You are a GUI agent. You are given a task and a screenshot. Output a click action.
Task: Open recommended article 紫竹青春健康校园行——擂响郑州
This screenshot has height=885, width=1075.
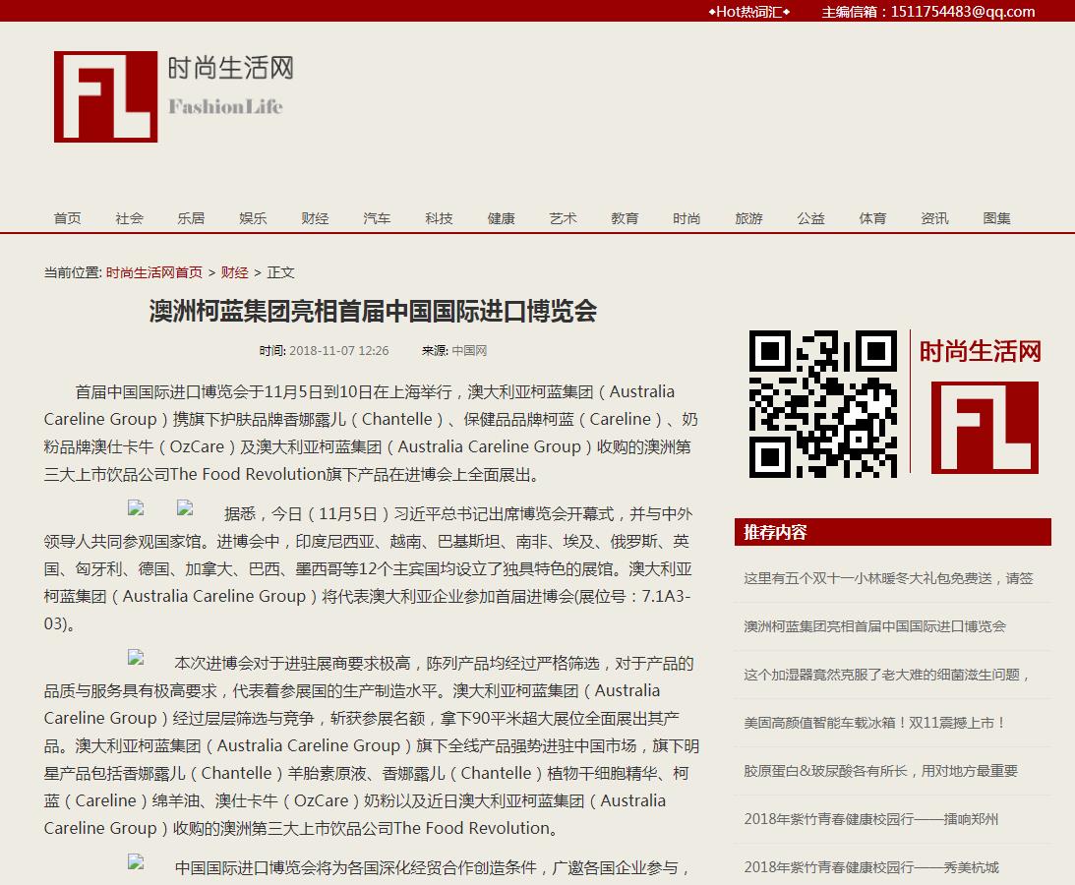[871, 819]
